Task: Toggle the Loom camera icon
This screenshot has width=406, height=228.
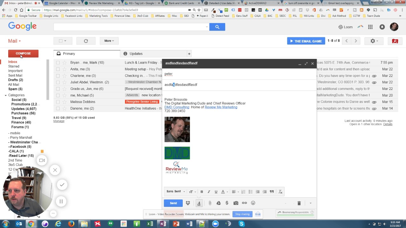Action: [x=42, y=160]
